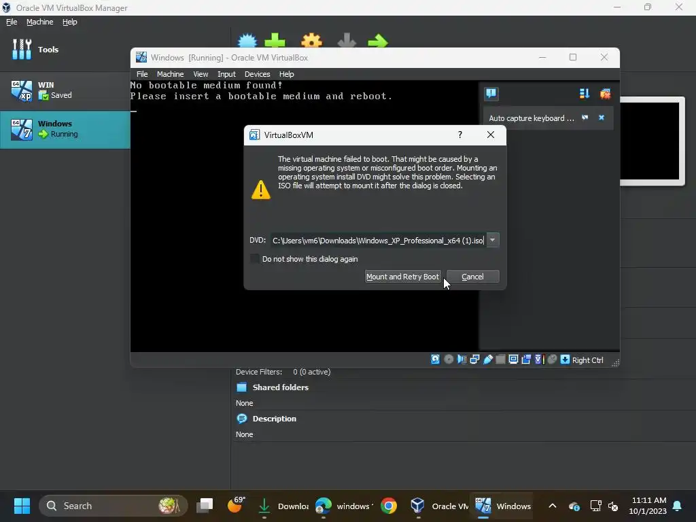
Task: Open the Input menu in VM window
Action: click(x=226, y=74)
